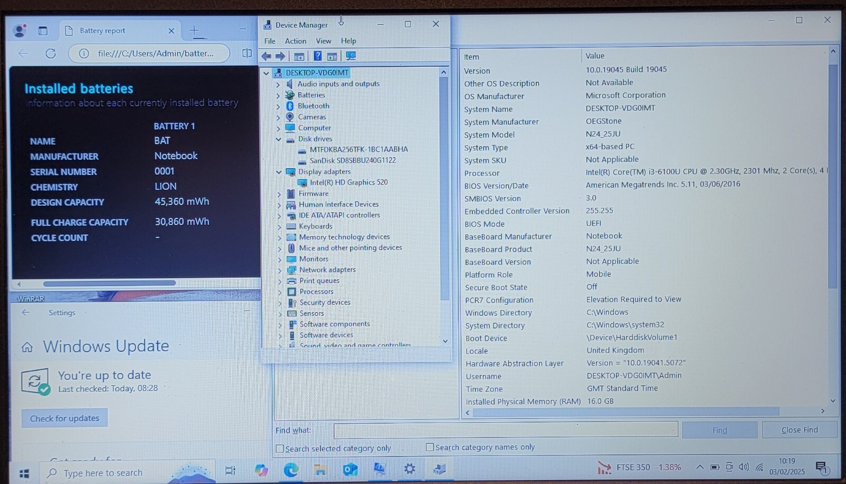Open the volume tray icon

744,467
